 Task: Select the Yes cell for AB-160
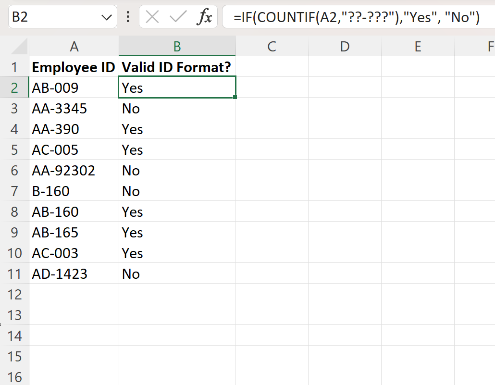pyautogui.click(x=177, y=211)
